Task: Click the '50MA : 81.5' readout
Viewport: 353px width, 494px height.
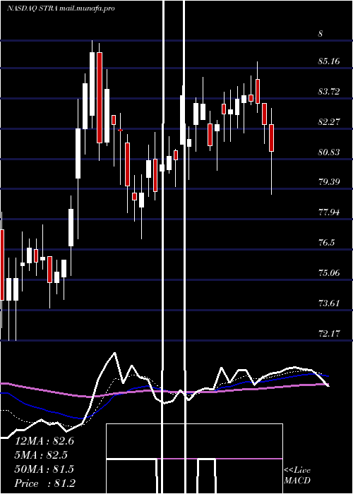Action: pos(44,469)
